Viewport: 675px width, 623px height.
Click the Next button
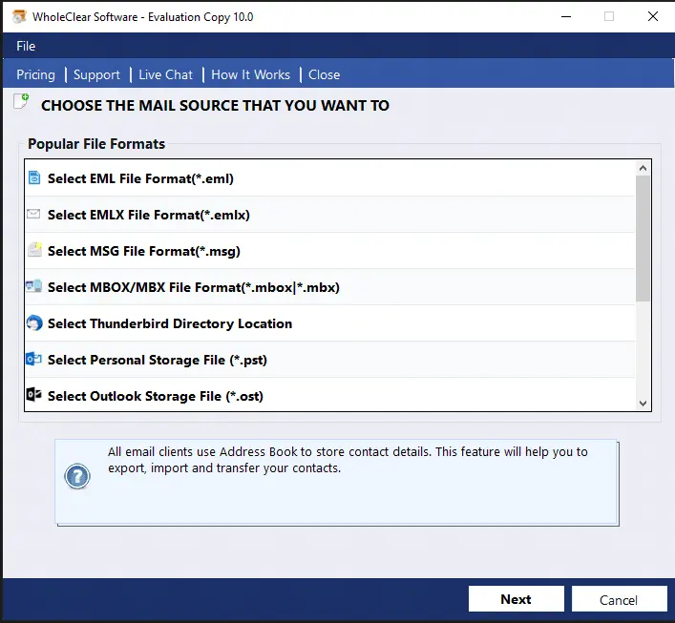517,598
